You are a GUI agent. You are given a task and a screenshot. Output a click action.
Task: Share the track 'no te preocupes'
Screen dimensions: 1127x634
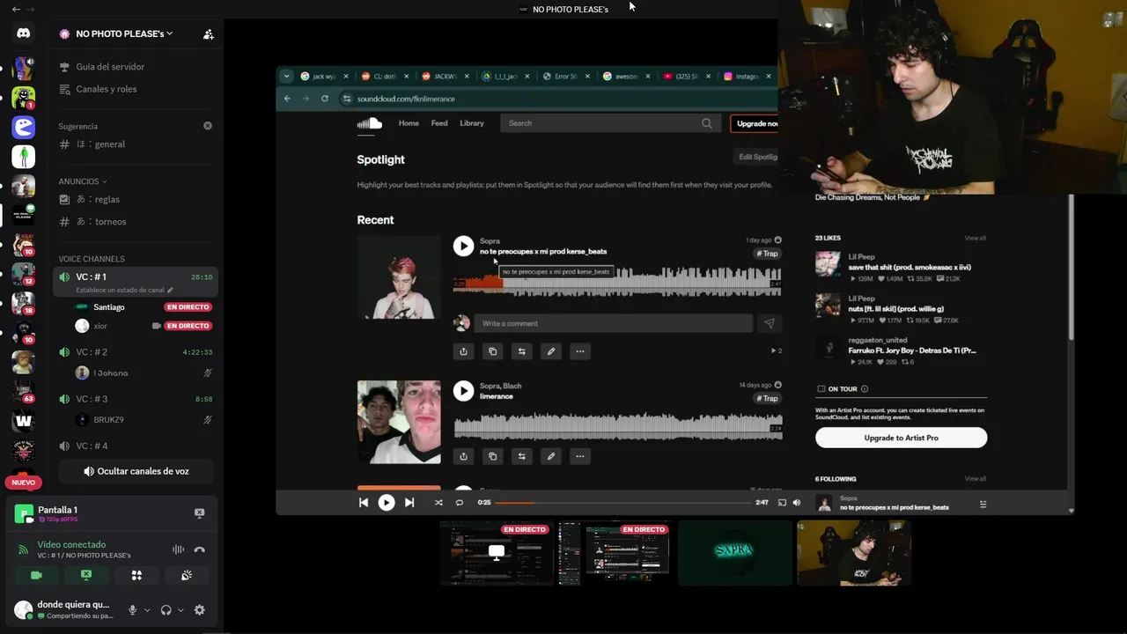(x=463, y=351)
